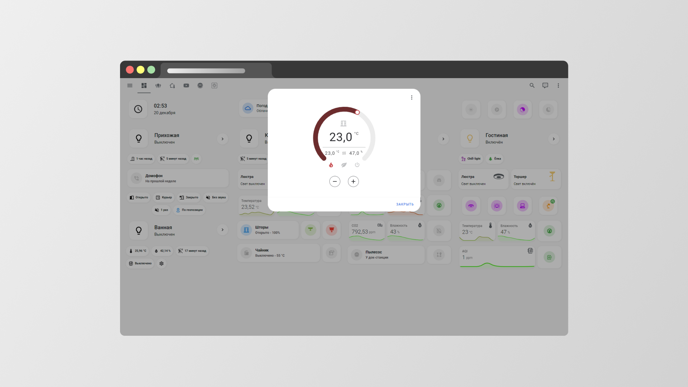
Task: Click the thermostat dial's circular handle
Action: pyautogui.click(x=357, y=113)
